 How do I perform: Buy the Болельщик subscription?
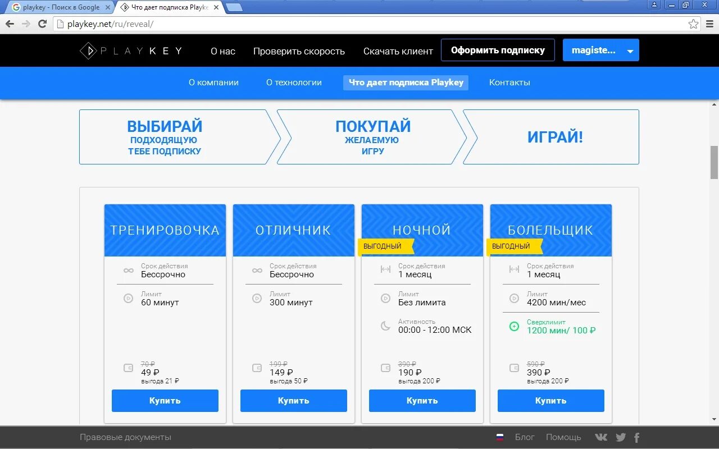pyautogui.click(x=551, y=401)
